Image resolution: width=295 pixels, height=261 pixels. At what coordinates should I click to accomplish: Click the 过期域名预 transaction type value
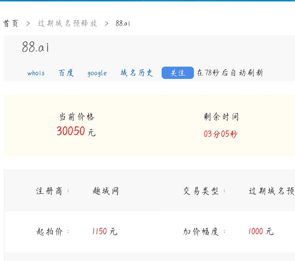coord(272,191)
